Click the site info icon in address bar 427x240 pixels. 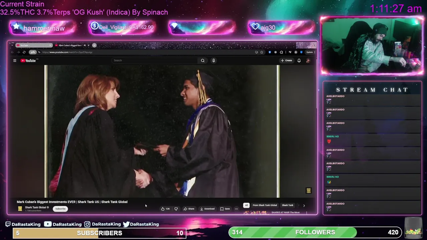click(x=39, y=52)
